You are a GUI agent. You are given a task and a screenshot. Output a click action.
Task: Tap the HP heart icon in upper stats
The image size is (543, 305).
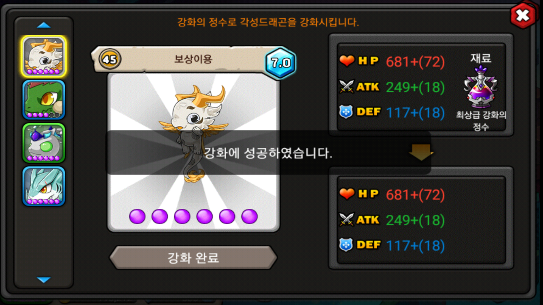(x=347, y=61)
